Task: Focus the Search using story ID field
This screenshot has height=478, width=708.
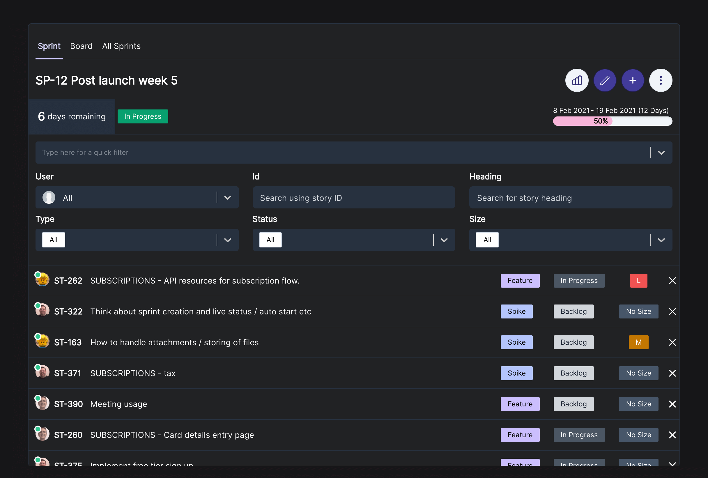Action: click(x=354, y=198)
